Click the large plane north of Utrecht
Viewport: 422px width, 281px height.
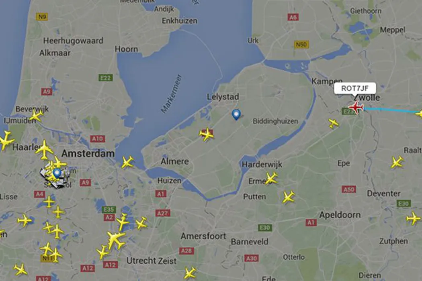coord(116,240)
